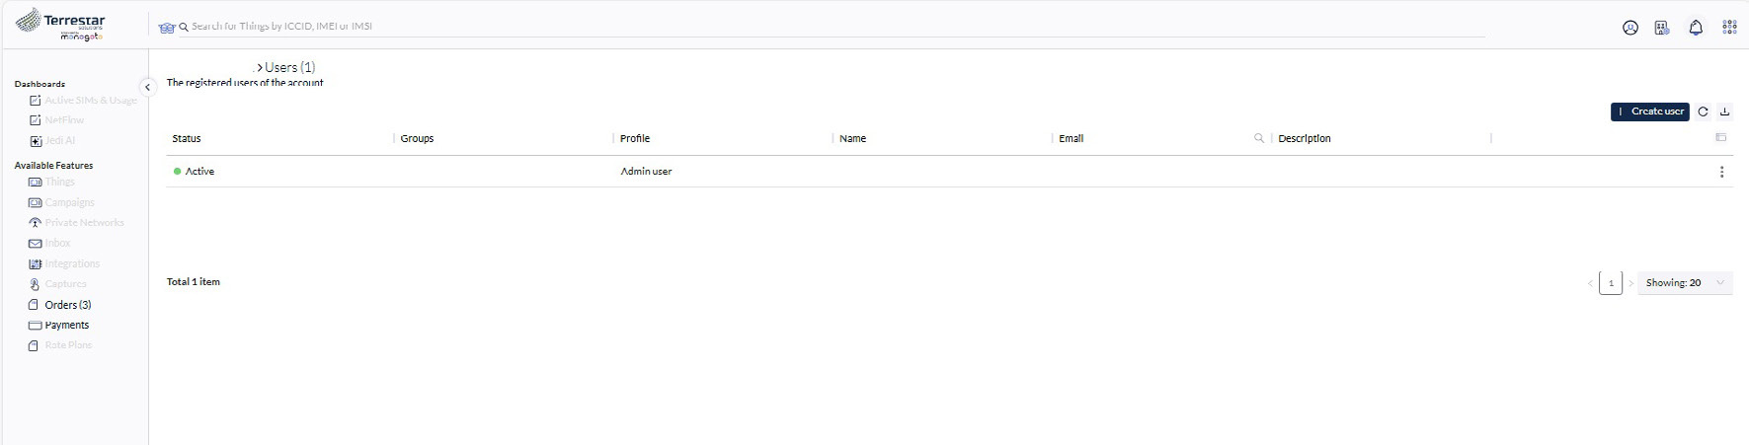Open Orders (3) in the sidebar
Screen dimensions: 1749x445
(x=67, y=305)
